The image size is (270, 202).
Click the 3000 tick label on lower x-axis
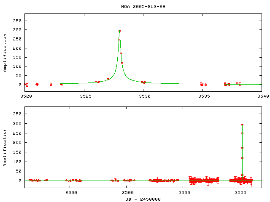(x=184, y=193)
